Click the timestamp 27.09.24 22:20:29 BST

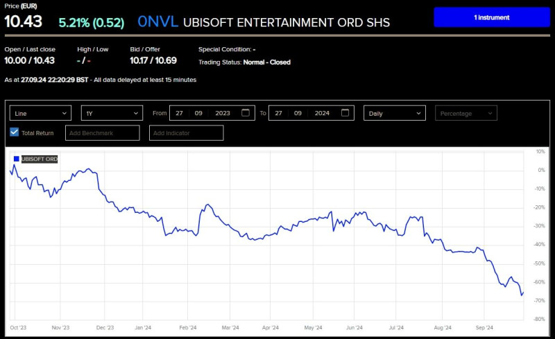tap(55, 80)
